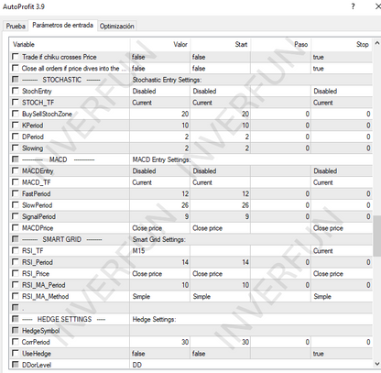Open the MACDEntry Valor dropdown showing Disabled
381x373 pixels.
point(160,171)
